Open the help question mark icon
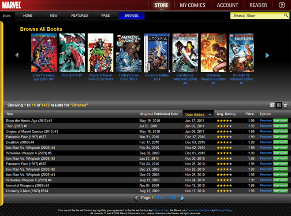291x216 pixels. click(x=282, y=5)
